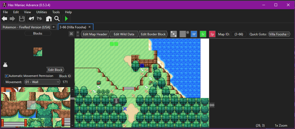Select the dark blue event tile on map
The width and height of the screenshot is (295, 129).
[142, 66]
